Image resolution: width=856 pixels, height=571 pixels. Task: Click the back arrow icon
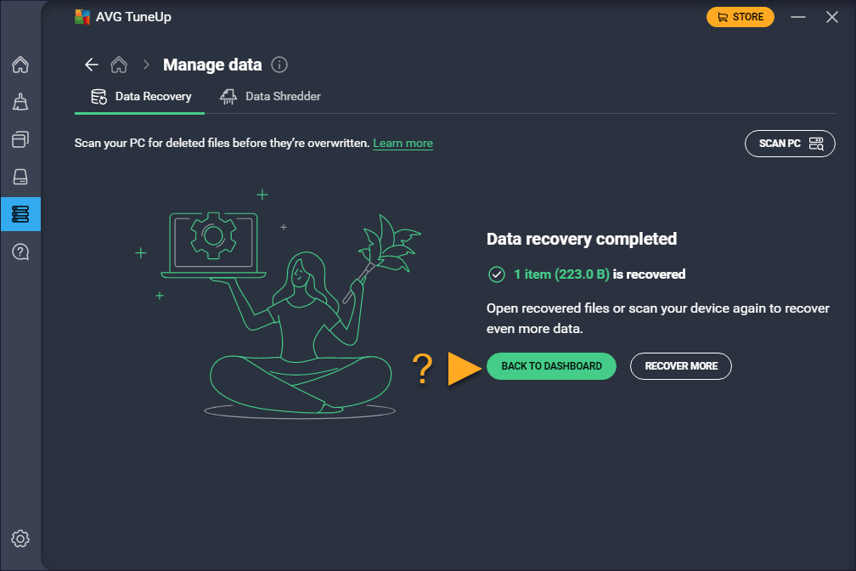[92, 65]
